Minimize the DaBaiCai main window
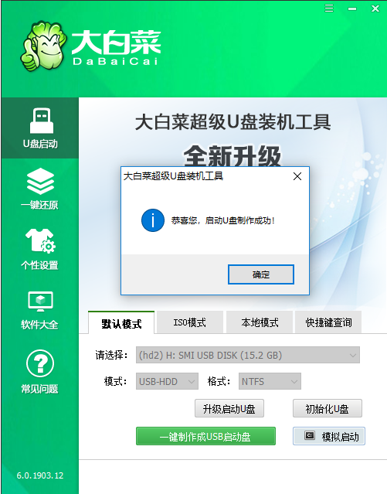The height and width of the screenshot is (494, 387). [x=352, y=9]
